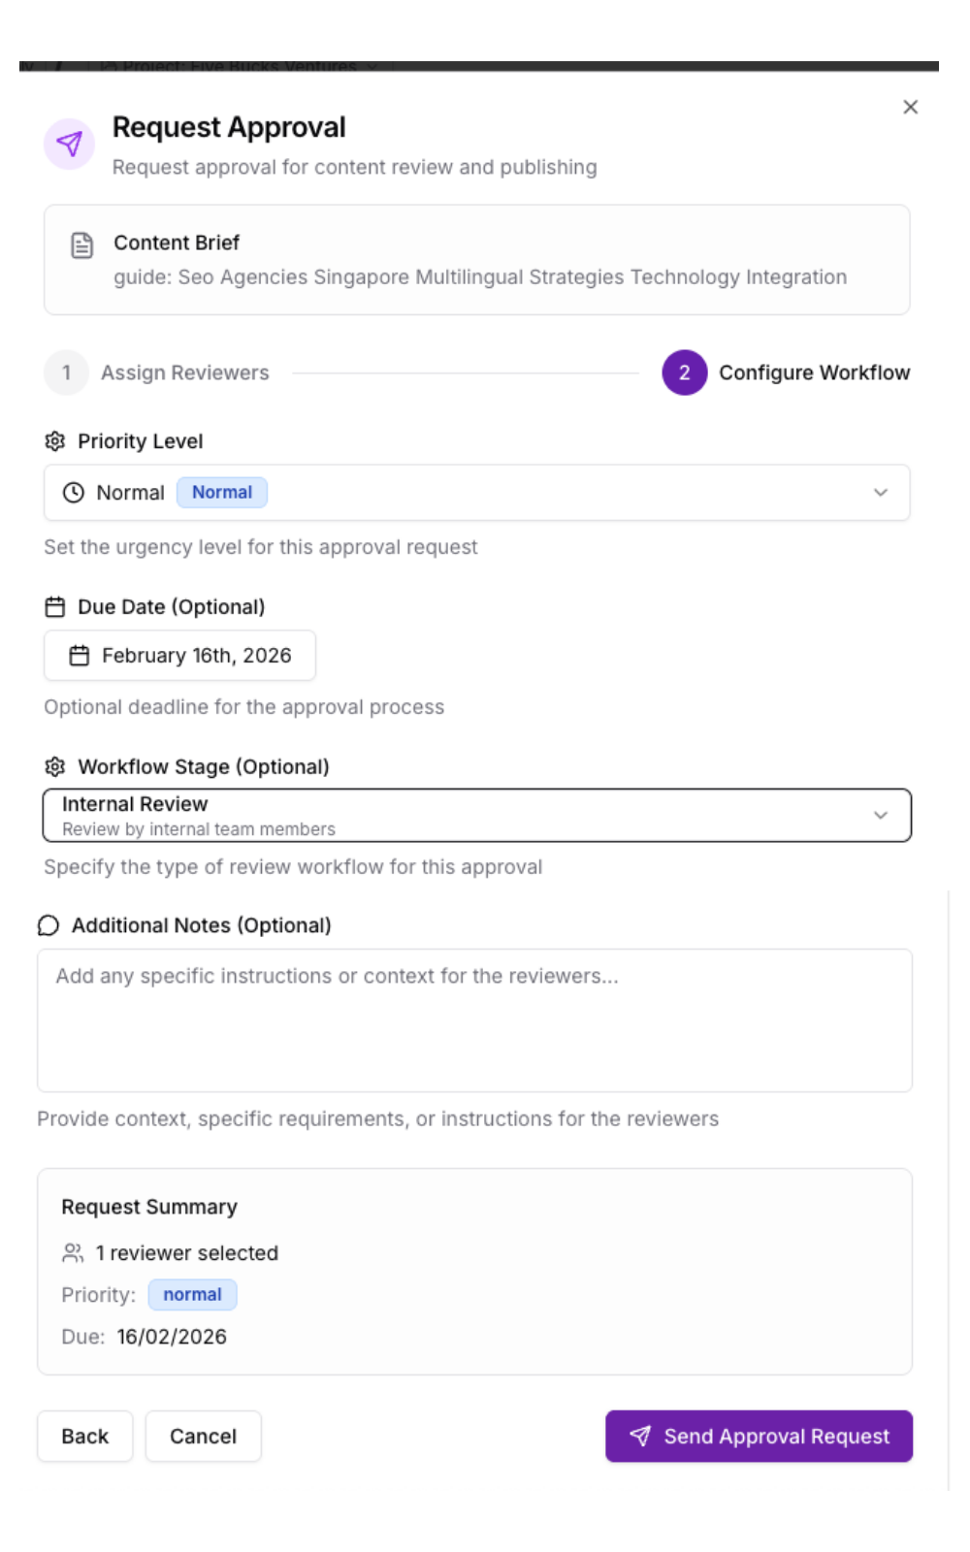The height and width of the screenshot is (1552, 970).
Task: Click the 'Provide context, specific requirements' helper text
Action: (x=378, y=1119)
